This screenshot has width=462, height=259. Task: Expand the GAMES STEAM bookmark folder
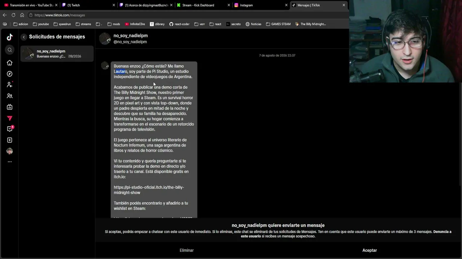[x=278, y=24]
